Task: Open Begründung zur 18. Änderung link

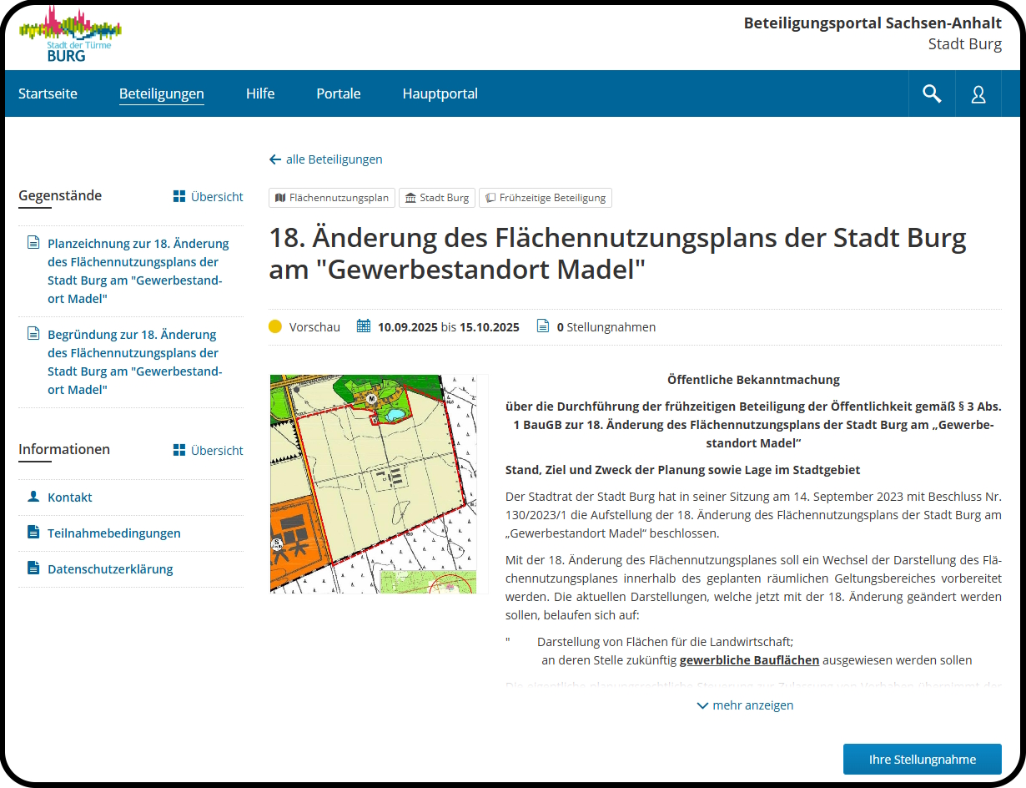Action: pyautogui.click(x=135, y=361)
